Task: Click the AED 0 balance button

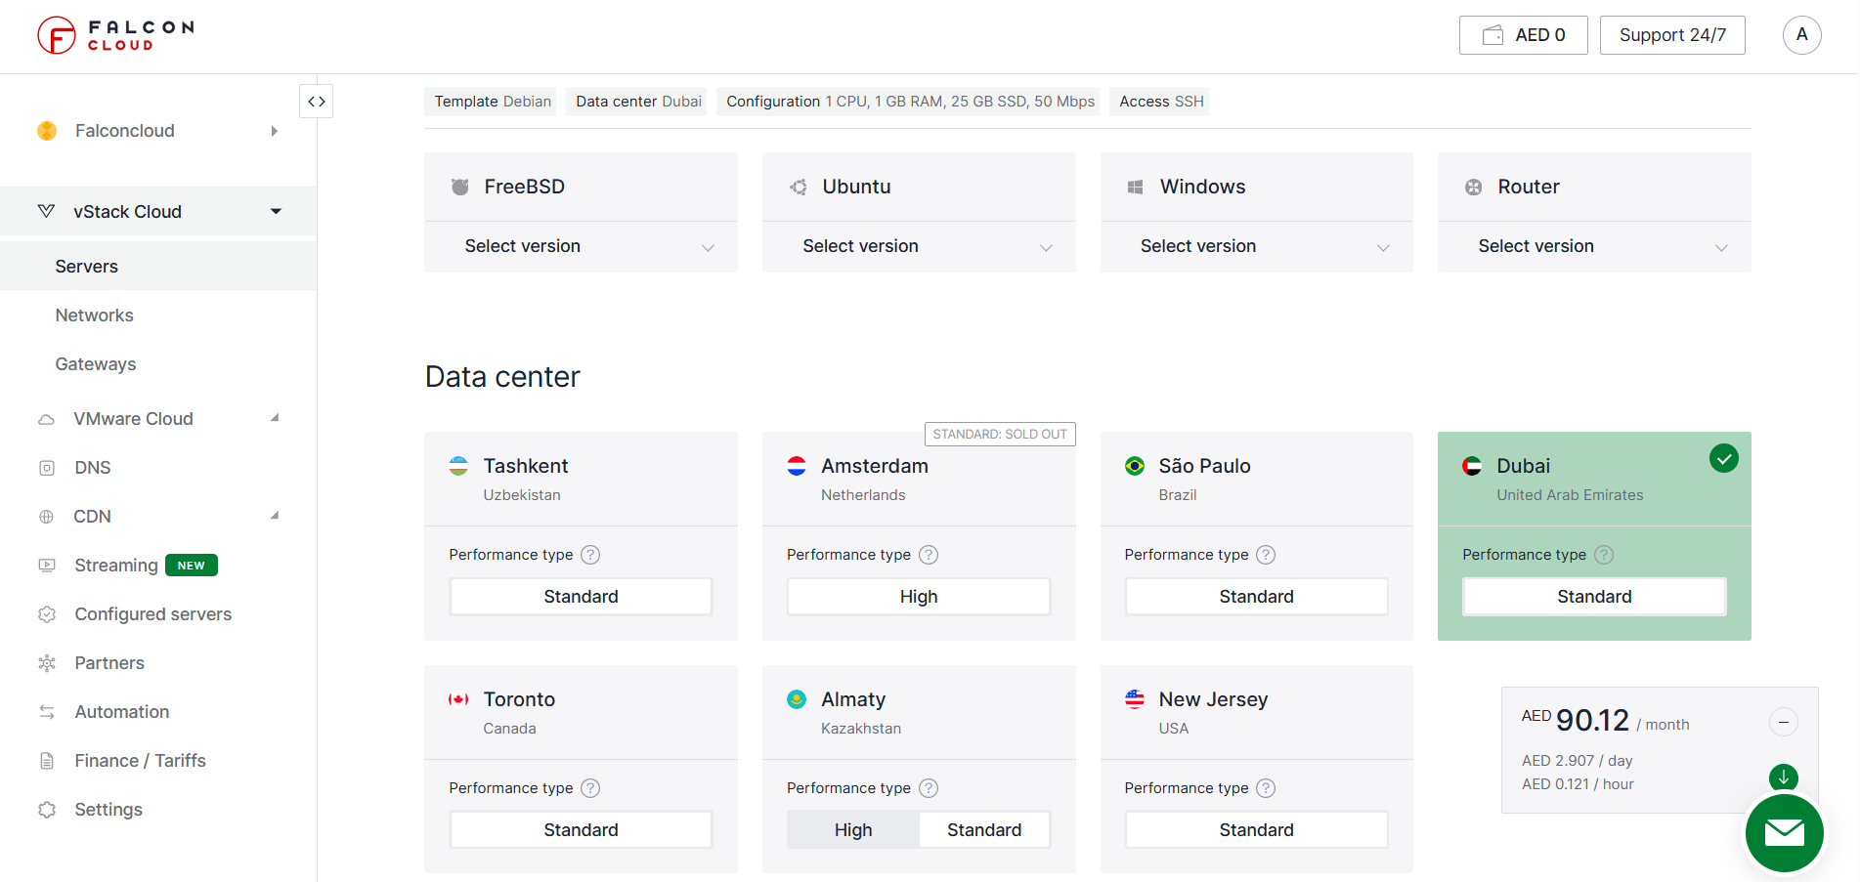Action: click(1523, 35)
